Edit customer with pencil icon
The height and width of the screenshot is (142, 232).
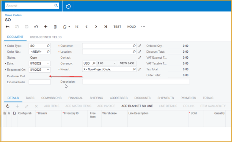point(140,46)
